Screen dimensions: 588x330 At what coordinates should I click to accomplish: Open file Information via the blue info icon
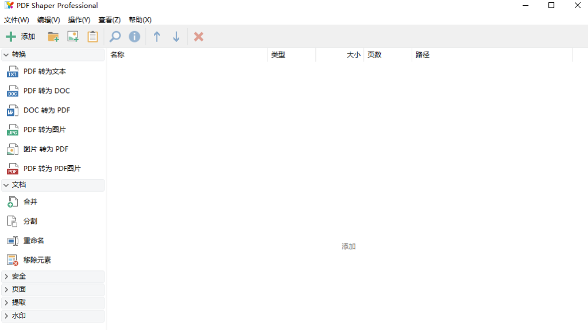[134, 36]
